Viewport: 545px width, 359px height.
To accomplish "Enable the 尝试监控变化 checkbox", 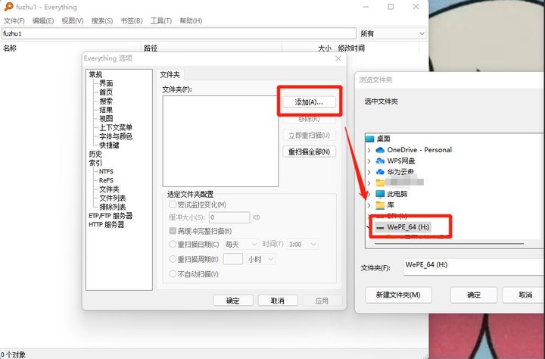I will click(173, 204).
